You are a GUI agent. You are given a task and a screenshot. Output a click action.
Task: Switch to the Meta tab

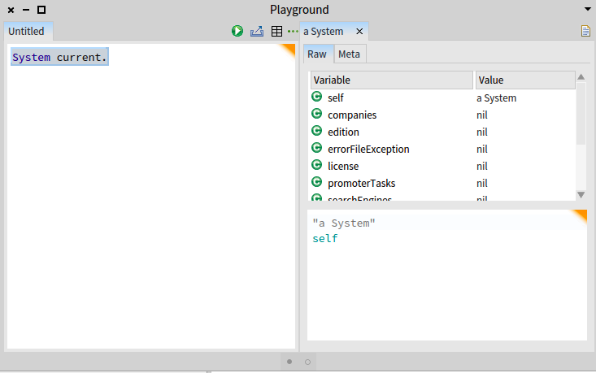click(350, 54)
